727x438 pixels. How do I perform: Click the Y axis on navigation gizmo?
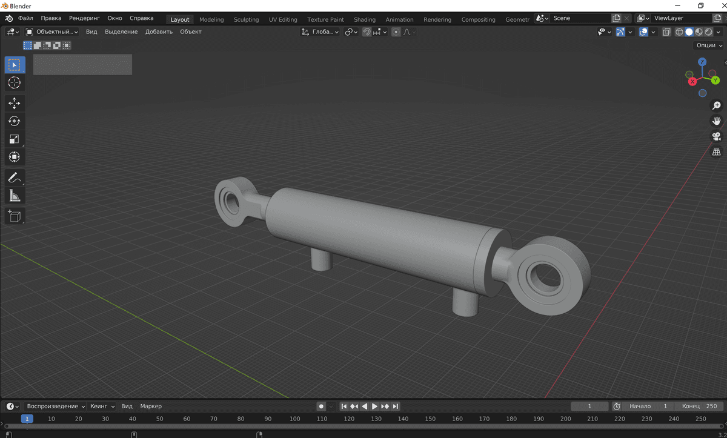coord(715,80)
